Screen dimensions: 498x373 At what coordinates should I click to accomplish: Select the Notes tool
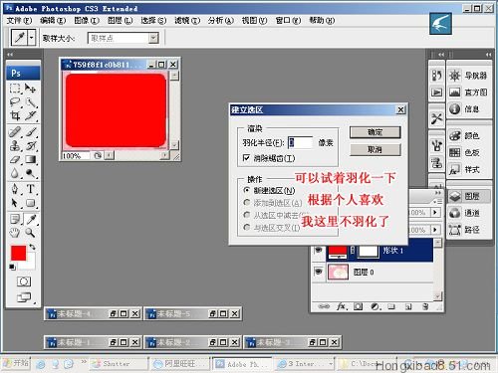pos(15,219)
